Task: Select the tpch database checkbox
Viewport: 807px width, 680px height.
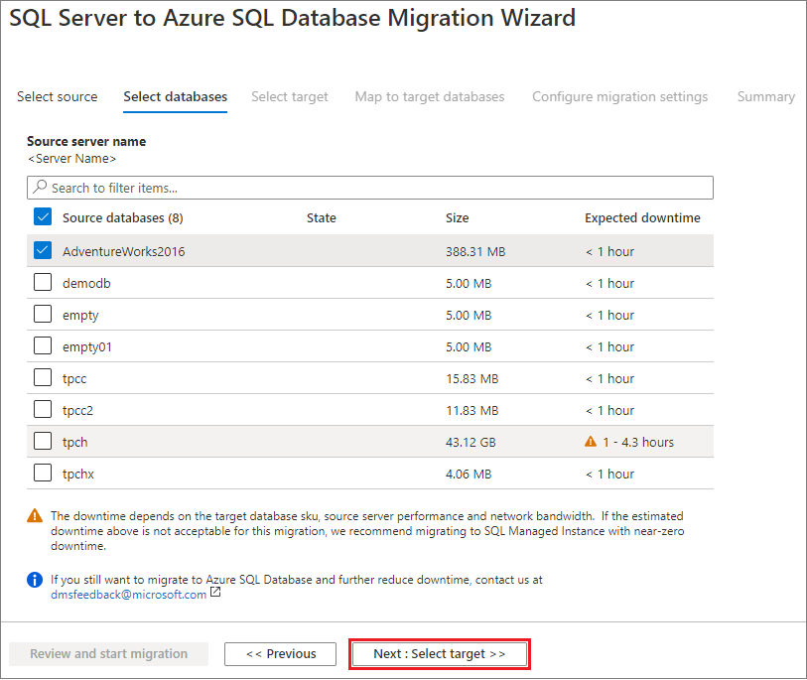Action: [43, 442]
